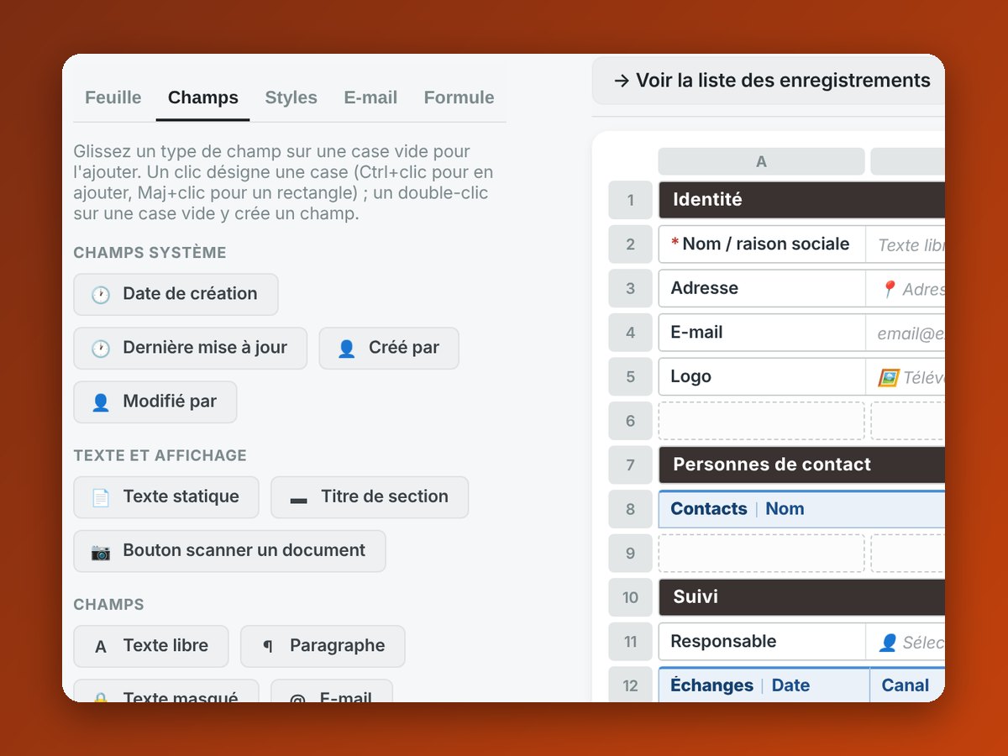Click the letter A icon on Texte libre

pyautogui.click(x=101, y=646)
